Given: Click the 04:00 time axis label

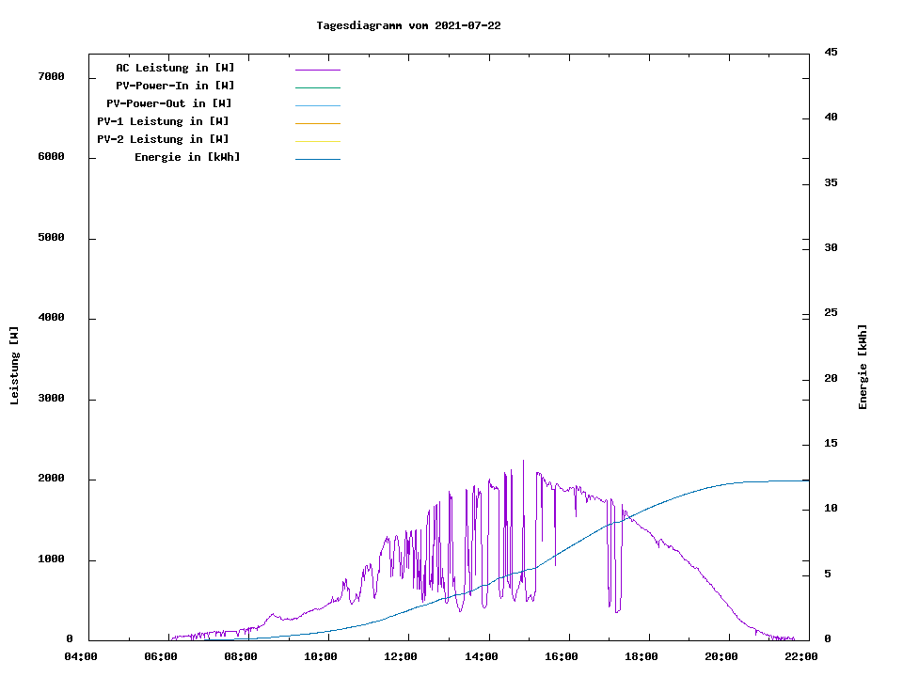Looking at the screenshot, I should pyautogui.click(x=81, y=656).
